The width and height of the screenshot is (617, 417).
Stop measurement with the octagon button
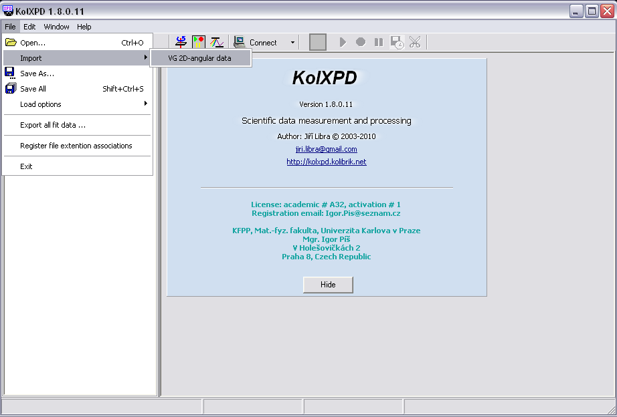click(x=361, y=41)
